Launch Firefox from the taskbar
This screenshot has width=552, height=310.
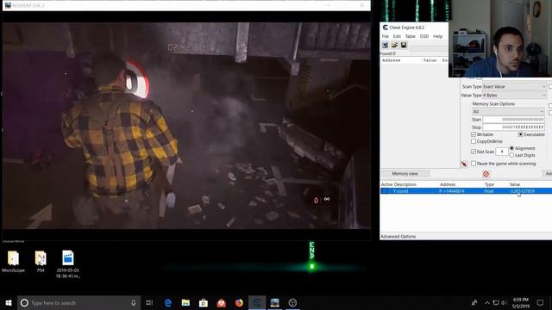coord(239,302)
